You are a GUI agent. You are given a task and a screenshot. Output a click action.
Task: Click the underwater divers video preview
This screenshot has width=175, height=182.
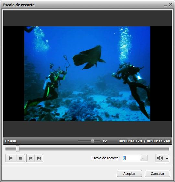click(87, 74)
